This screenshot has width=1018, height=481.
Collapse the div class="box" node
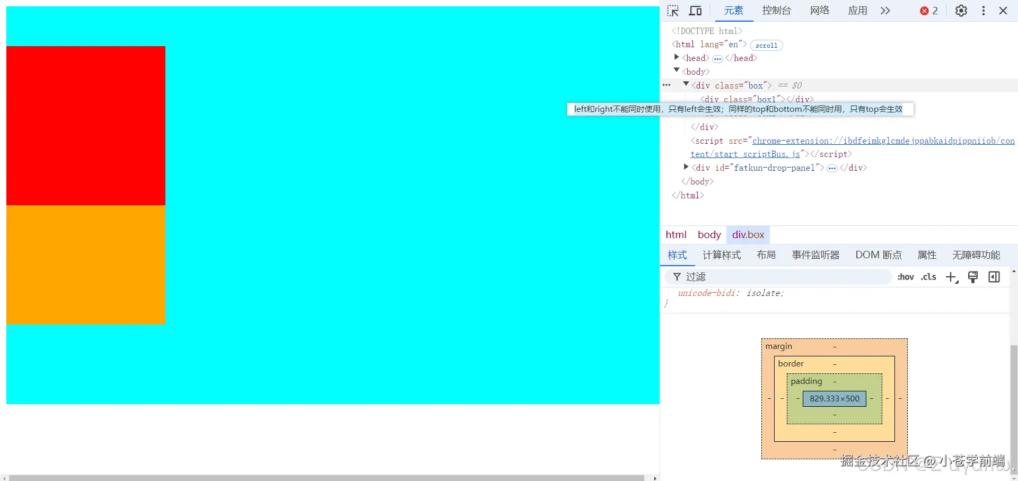click(x=686, y=84)
